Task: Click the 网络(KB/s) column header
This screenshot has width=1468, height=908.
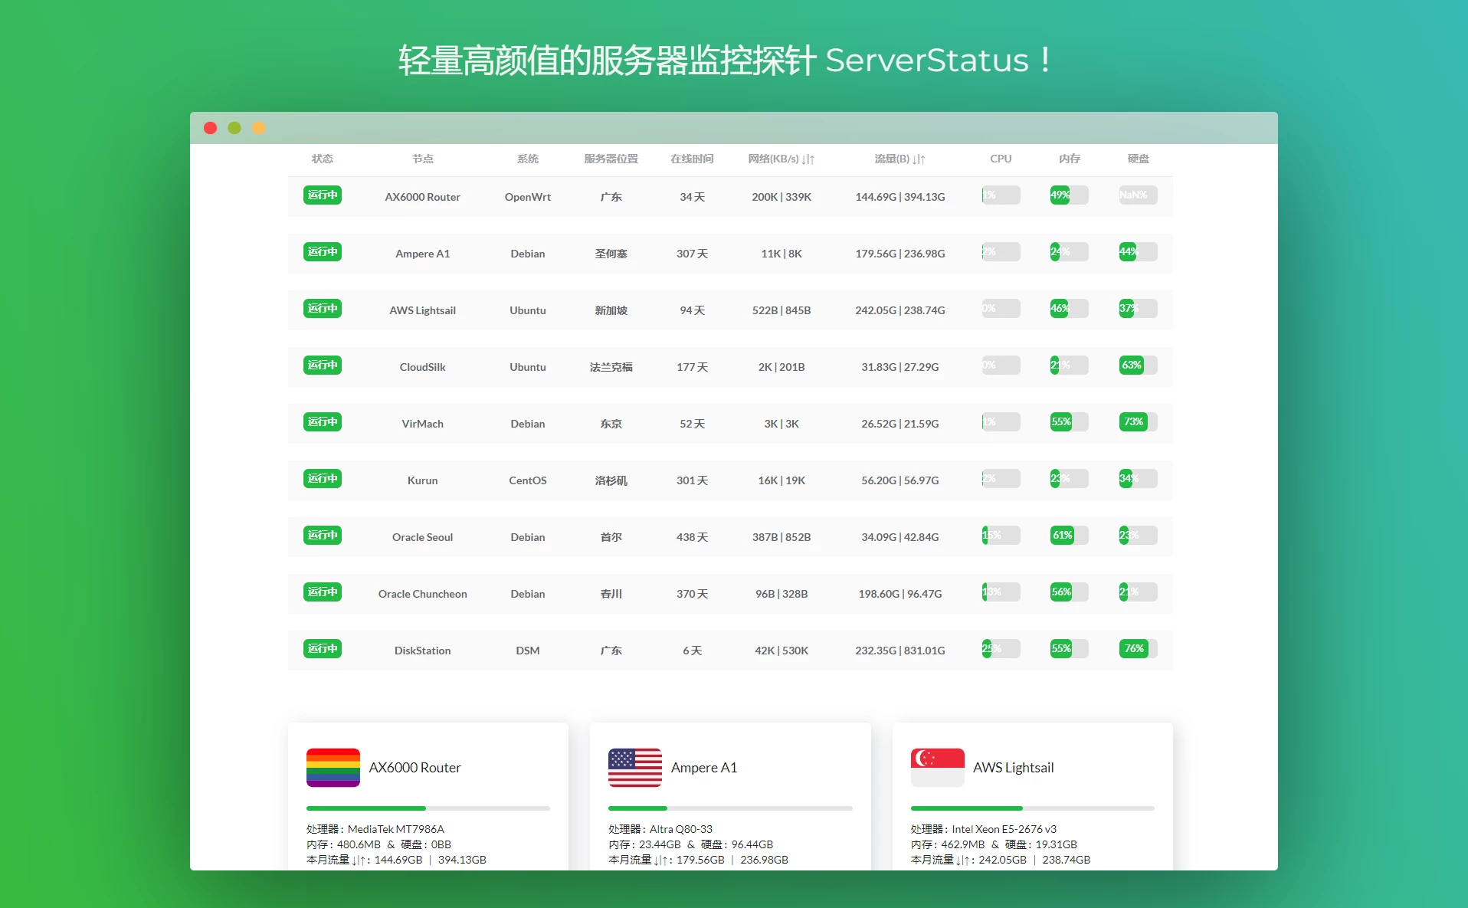Action: point(781,159)
